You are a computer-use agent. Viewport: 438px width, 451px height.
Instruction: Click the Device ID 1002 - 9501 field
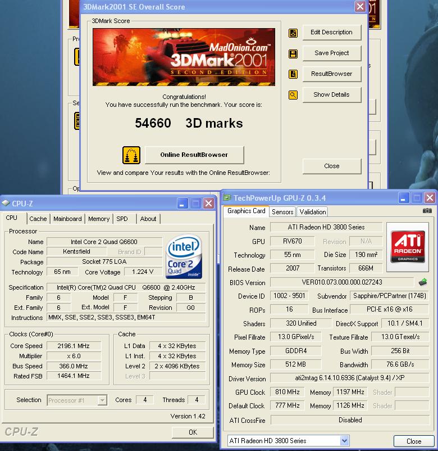289,296
